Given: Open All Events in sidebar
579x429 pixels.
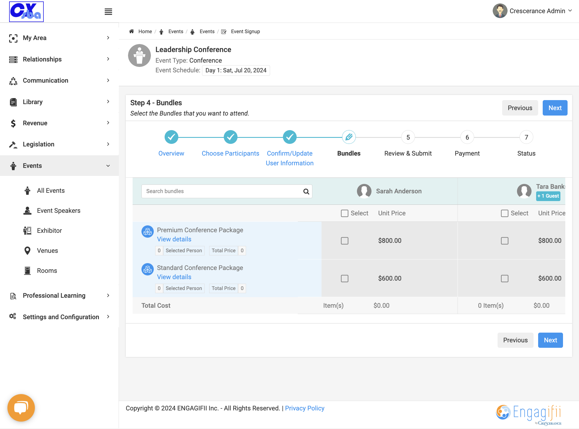Looking at the screenshot, I should (x=51, y=190).
